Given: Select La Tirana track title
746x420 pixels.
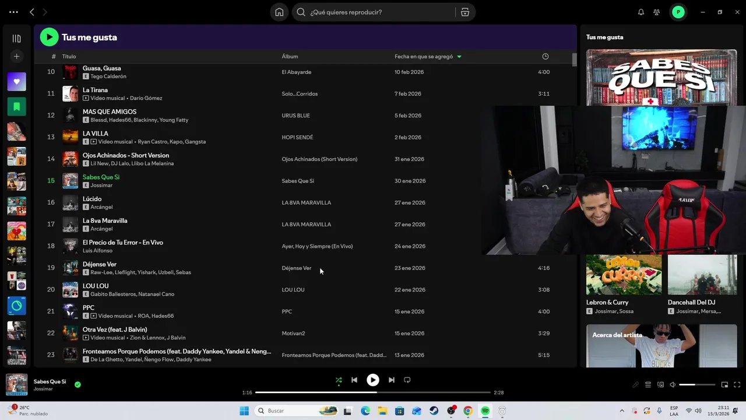Looking at the screenshot, I should point(95,90).
